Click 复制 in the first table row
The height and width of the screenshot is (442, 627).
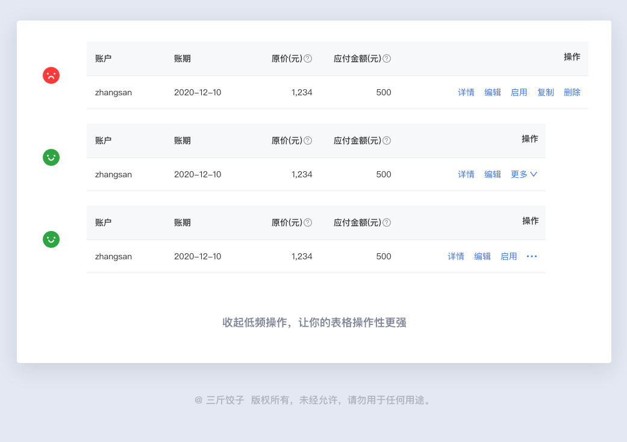point(546,92)
